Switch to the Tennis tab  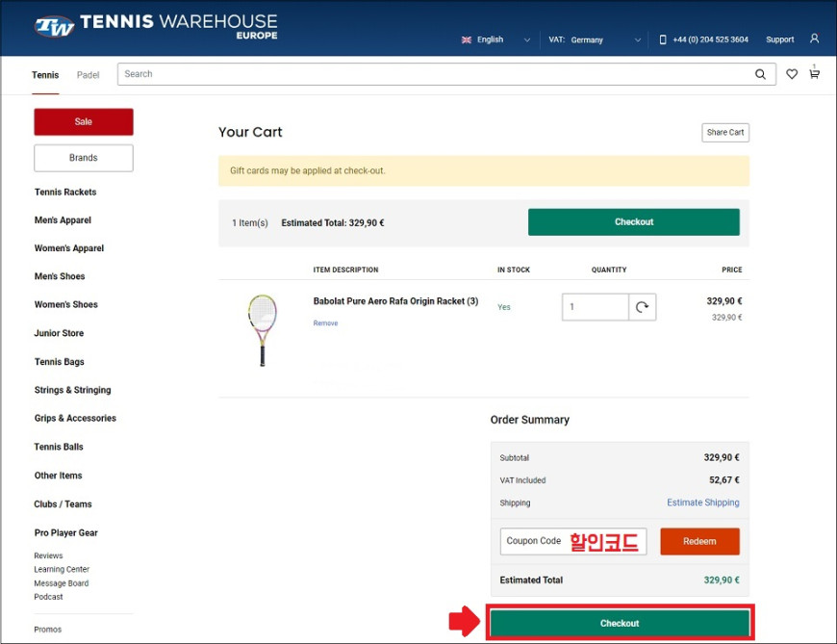pyautogui.click(x=45, y=75)
